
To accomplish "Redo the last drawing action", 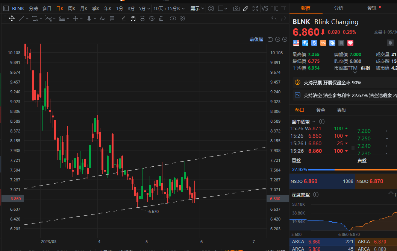I will pyautogui.click(x=283, y=18).
